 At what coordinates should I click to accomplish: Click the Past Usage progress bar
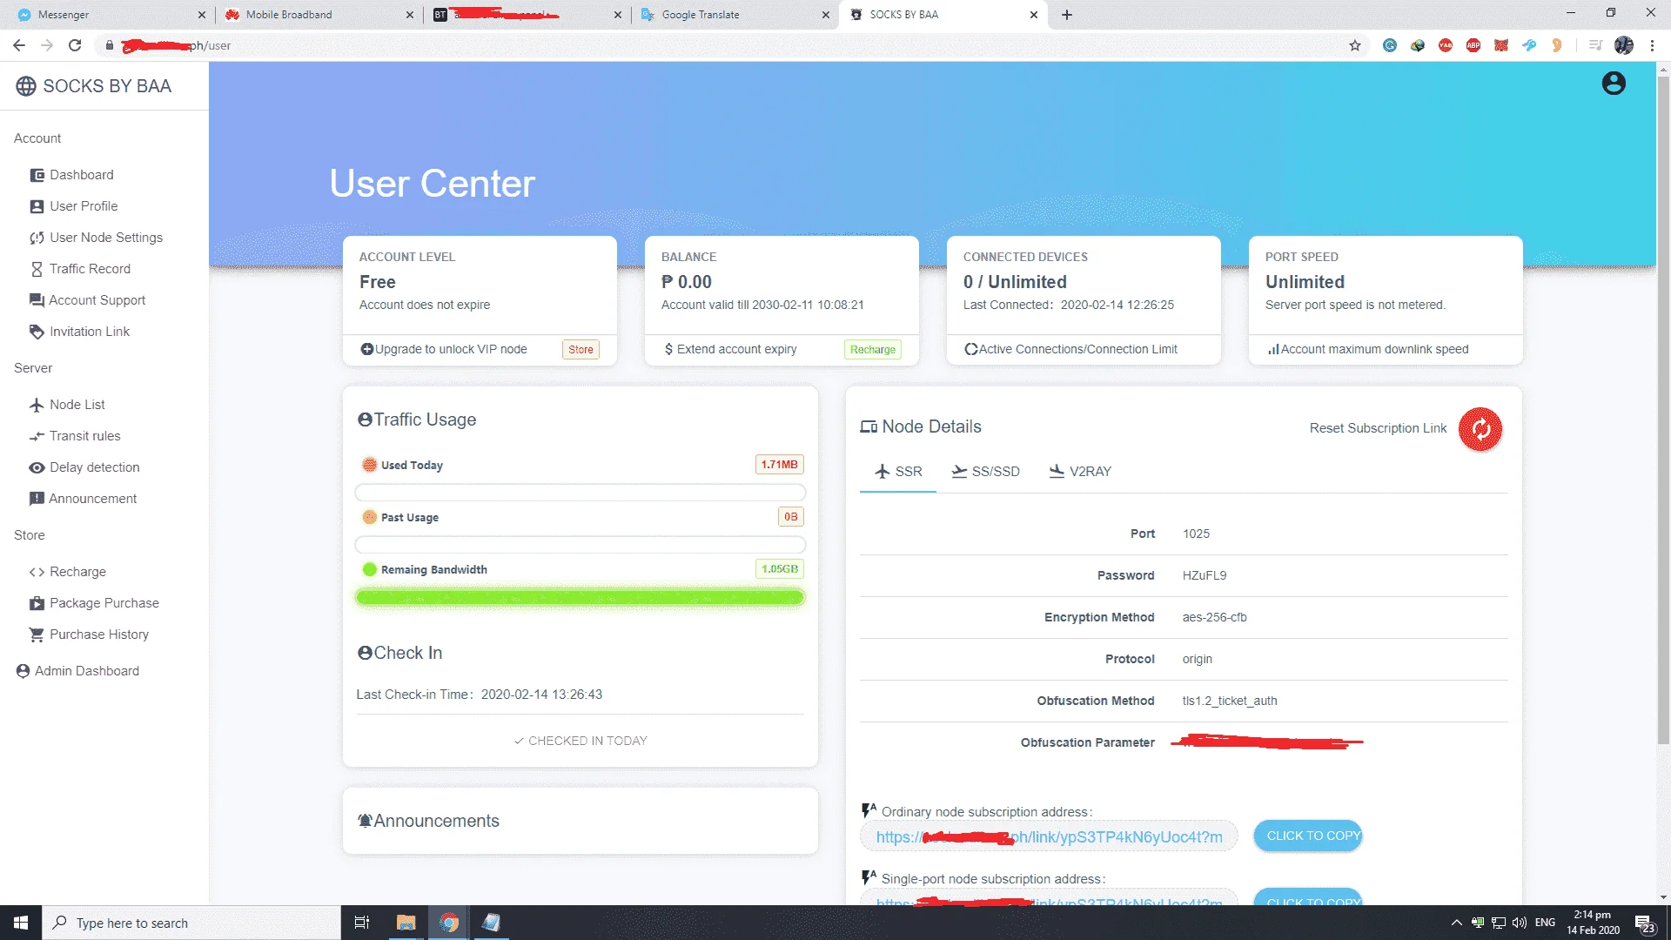[580, 546]
